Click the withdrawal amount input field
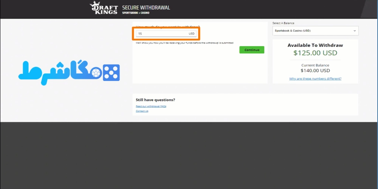The width and height of the screenshot is (378, 189). pos(166,34)
